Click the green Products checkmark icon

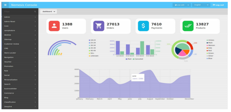188,26
